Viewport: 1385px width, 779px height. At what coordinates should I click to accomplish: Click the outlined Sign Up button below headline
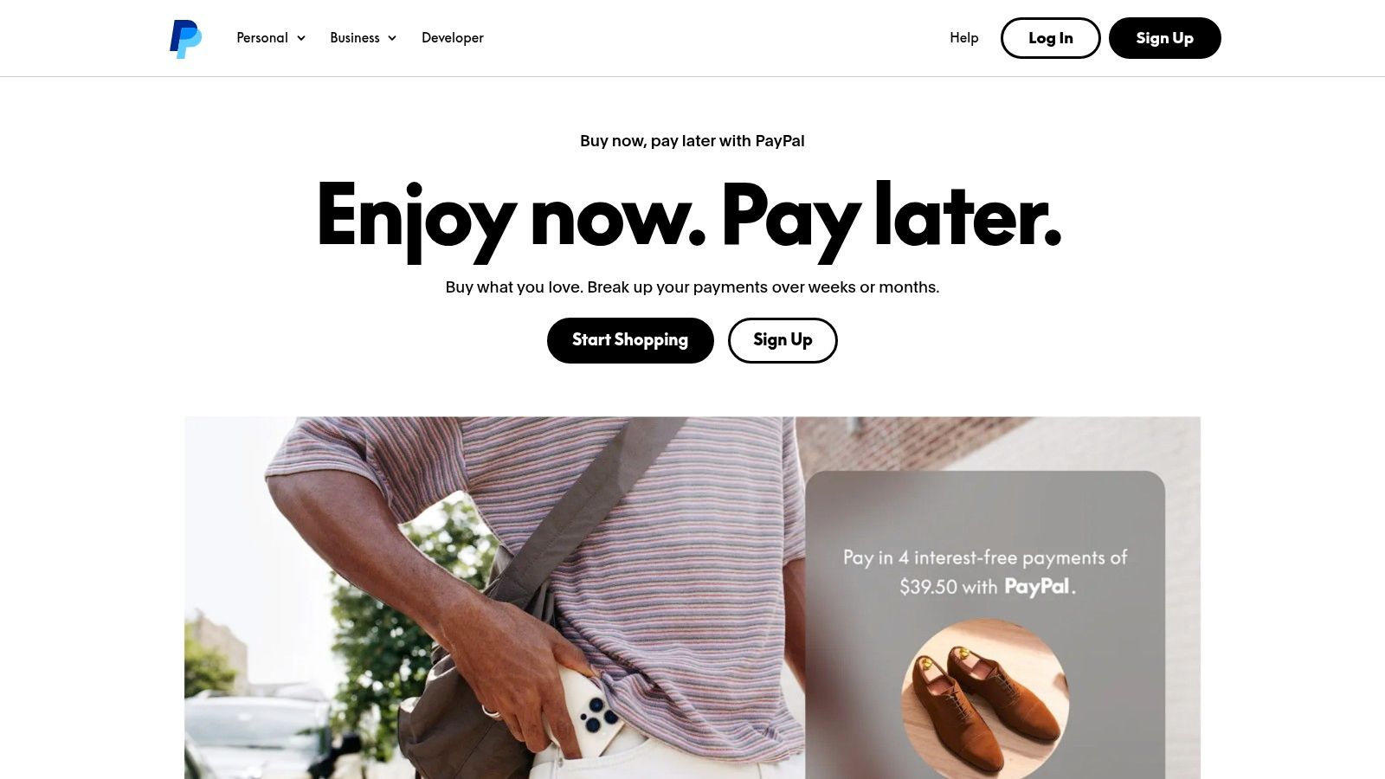click(x=783, y=340)
